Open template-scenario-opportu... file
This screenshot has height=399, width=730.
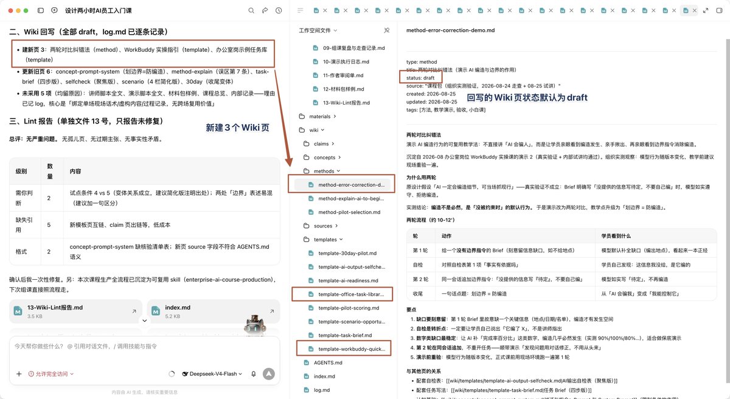346,322
